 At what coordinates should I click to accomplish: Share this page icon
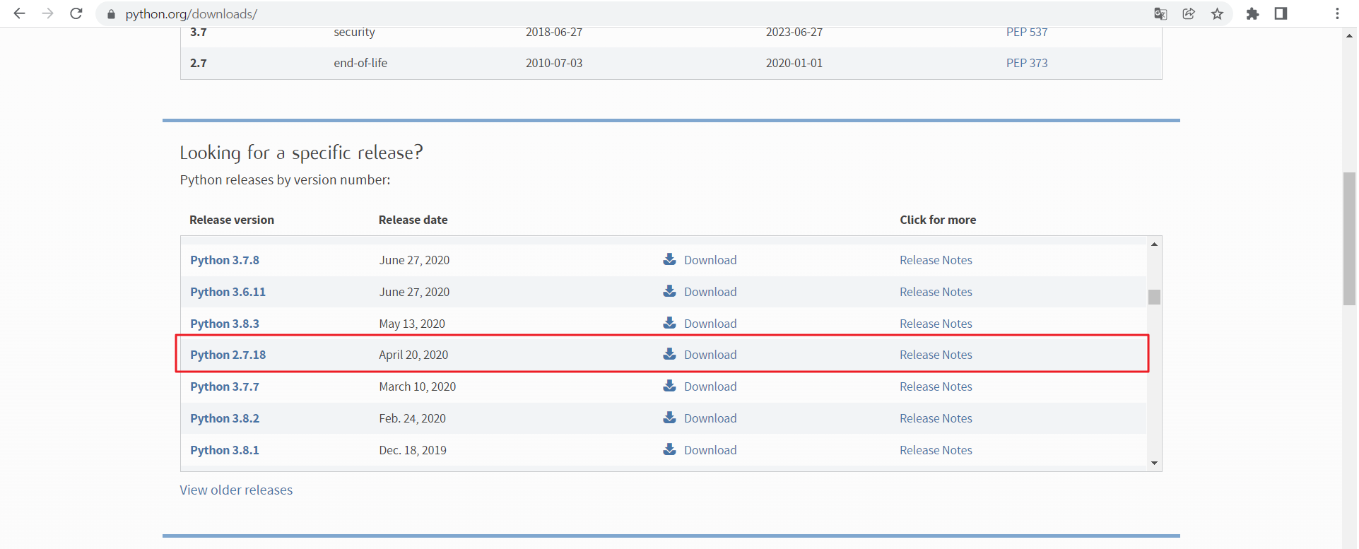pos(1189,13)
